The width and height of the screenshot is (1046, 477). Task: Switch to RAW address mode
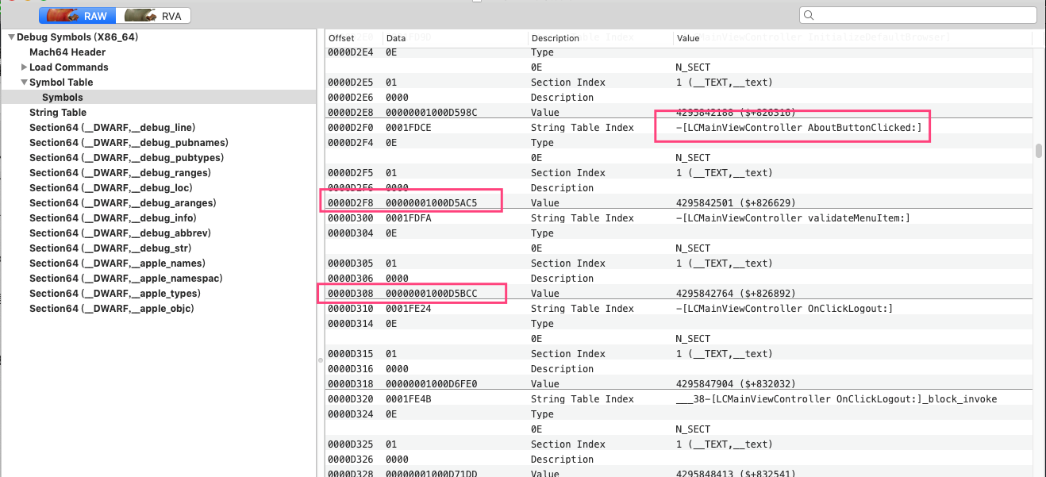[x=78, y=15]
